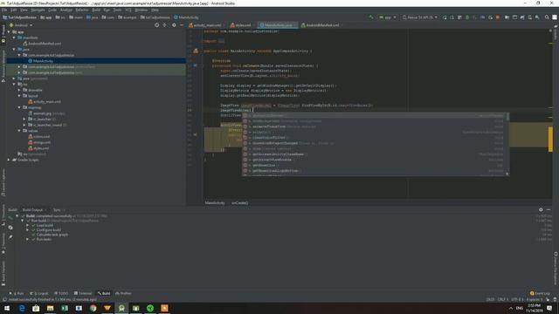Viewport: 559px width, 314px height.
Task: Open Build panel settings gear icon
Action: [x=541, y=209]
